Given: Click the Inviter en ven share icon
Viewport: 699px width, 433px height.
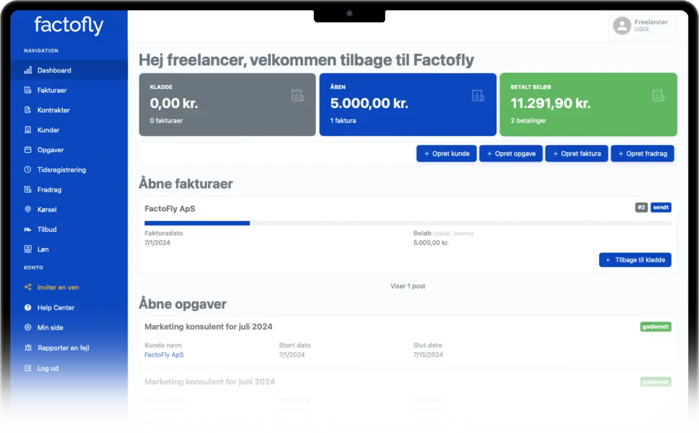Looking at the screenshot, I should coord(28,287).
